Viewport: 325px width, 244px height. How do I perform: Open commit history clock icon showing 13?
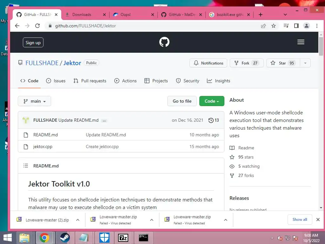(x=214, y=120)
